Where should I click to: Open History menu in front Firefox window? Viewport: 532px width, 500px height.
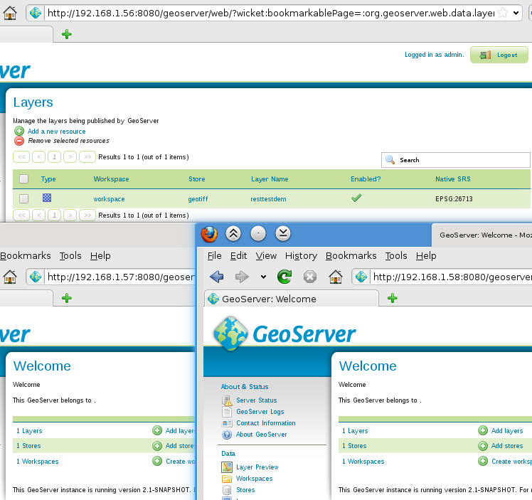click(x=301, y=256)
